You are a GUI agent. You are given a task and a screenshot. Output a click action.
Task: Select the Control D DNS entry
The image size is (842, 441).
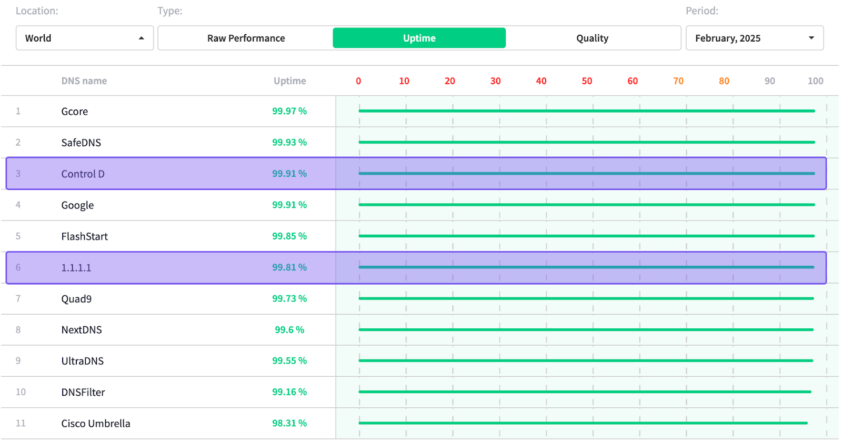pos(83,174)
